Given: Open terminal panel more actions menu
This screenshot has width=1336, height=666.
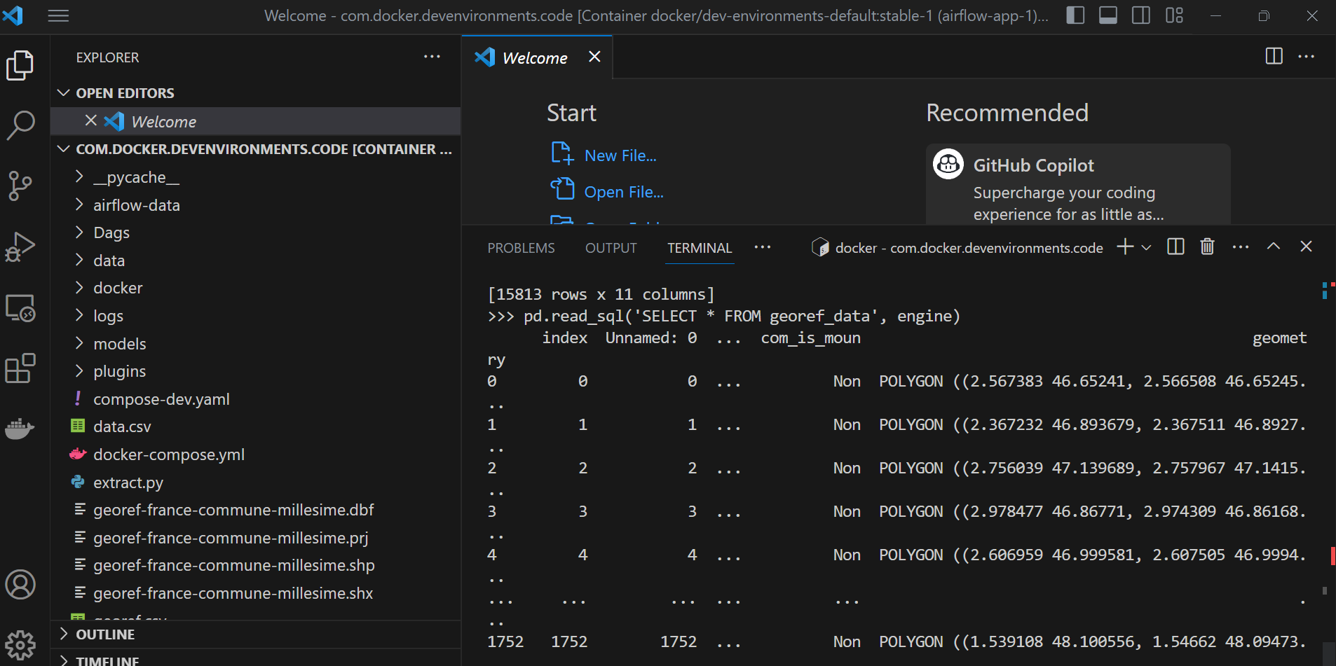Looking at the screenshot, I should [x=1241, y=247].
